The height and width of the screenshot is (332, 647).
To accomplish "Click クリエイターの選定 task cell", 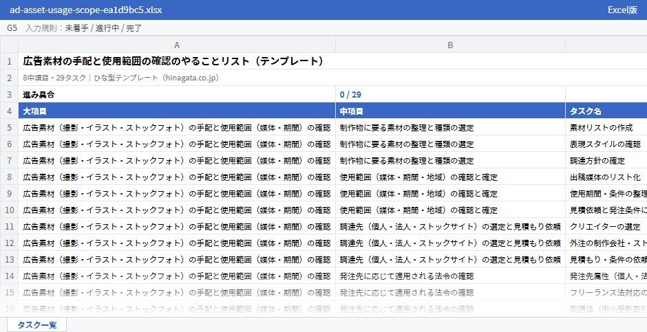I will pyautogui.click(x=606, y=226).
